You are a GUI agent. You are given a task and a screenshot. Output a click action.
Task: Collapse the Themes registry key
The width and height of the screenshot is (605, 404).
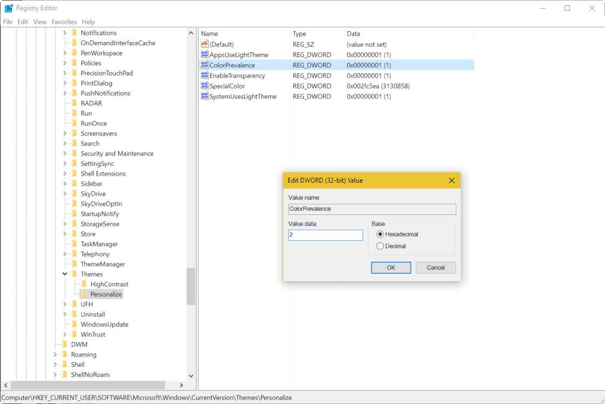(65, 274)
